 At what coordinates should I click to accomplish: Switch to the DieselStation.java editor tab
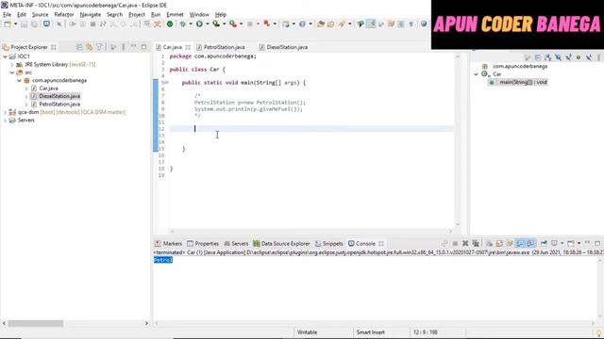coord(283,47)
